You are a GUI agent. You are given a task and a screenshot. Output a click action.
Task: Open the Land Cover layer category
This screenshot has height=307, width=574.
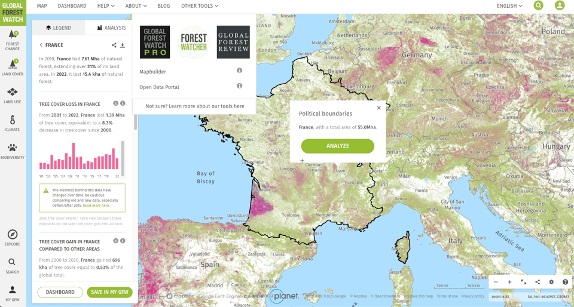pyautogui.click(x=13, y=68)
